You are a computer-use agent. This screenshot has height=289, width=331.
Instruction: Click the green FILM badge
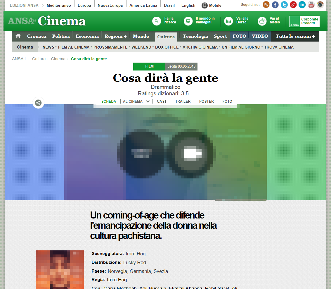(x=149, y=66)
